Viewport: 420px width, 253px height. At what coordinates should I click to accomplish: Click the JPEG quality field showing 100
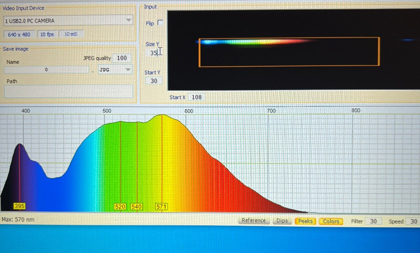pos(122,58)
